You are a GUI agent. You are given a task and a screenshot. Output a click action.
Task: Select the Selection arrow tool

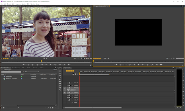point(60,69)
